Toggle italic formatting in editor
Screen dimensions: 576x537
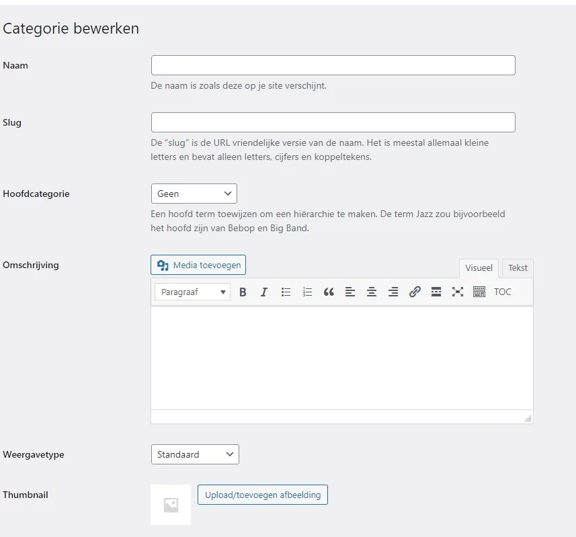pos(264,292)
